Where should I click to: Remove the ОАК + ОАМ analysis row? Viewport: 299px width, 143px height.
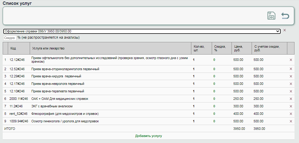click(x=291, y=99)
